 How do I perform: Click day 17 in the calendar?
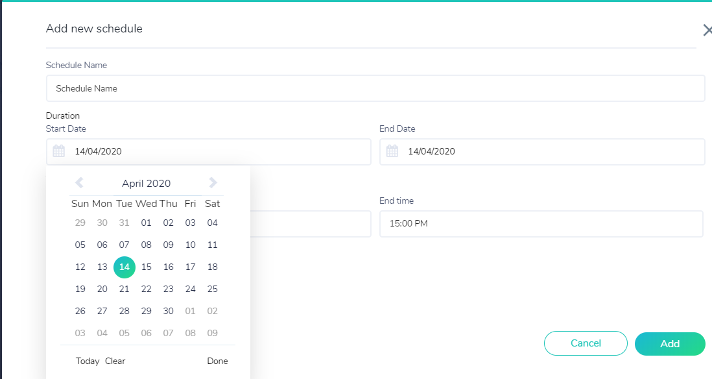click(190, 267)
